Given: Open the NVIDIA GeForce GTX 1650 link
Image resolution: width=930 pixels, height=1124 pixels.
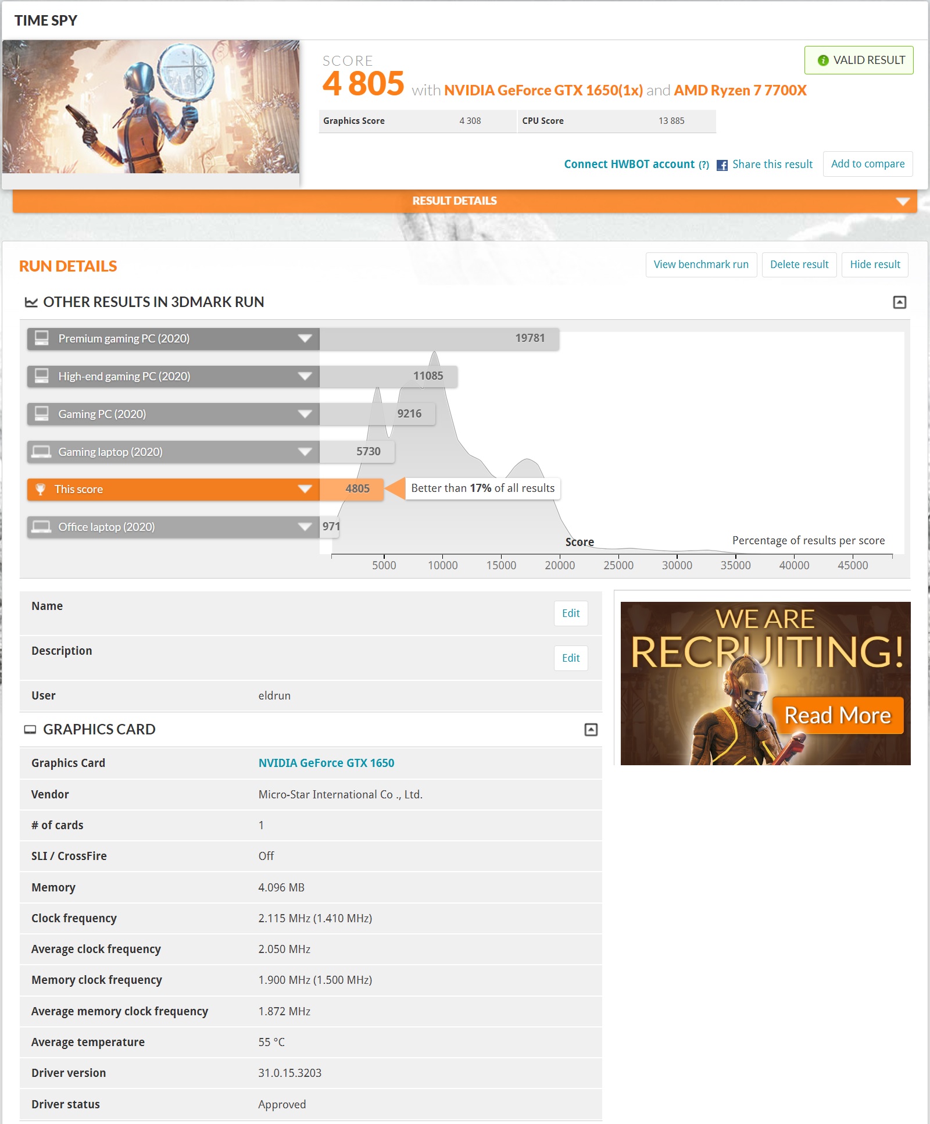Looking at the screenshot, I should coord(326,763).
